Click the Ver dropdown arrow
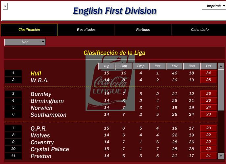226x164 pixels. point(43,42)
